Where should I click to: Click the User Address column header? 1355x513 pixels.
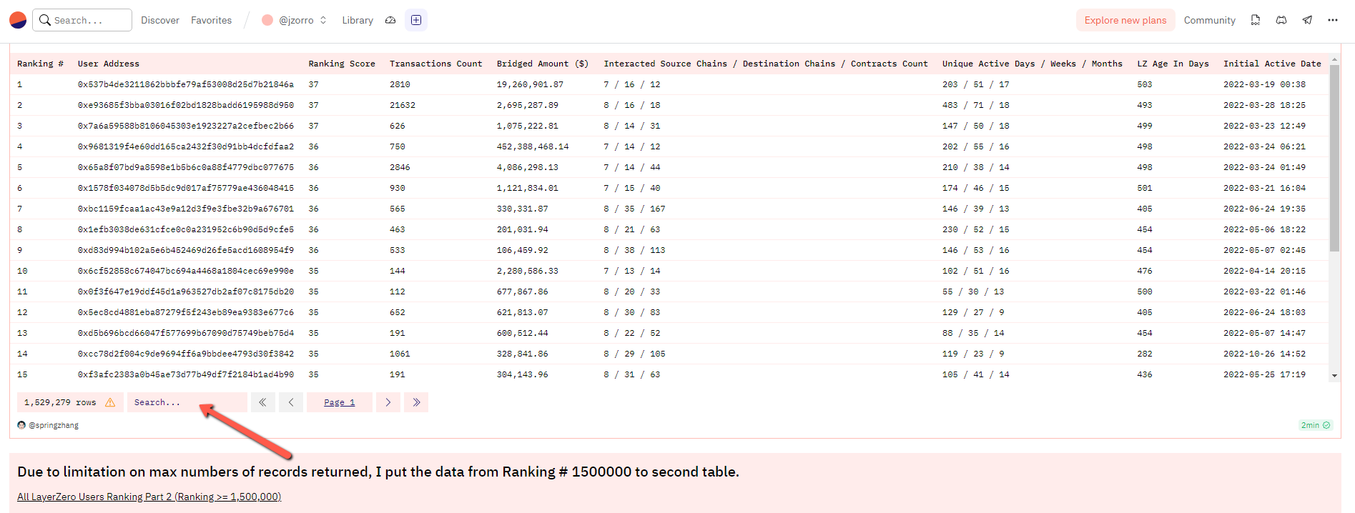point(109,64)
